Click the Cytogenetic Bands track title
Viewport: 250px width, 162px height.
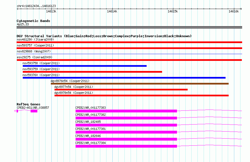(x=33, y=21)
